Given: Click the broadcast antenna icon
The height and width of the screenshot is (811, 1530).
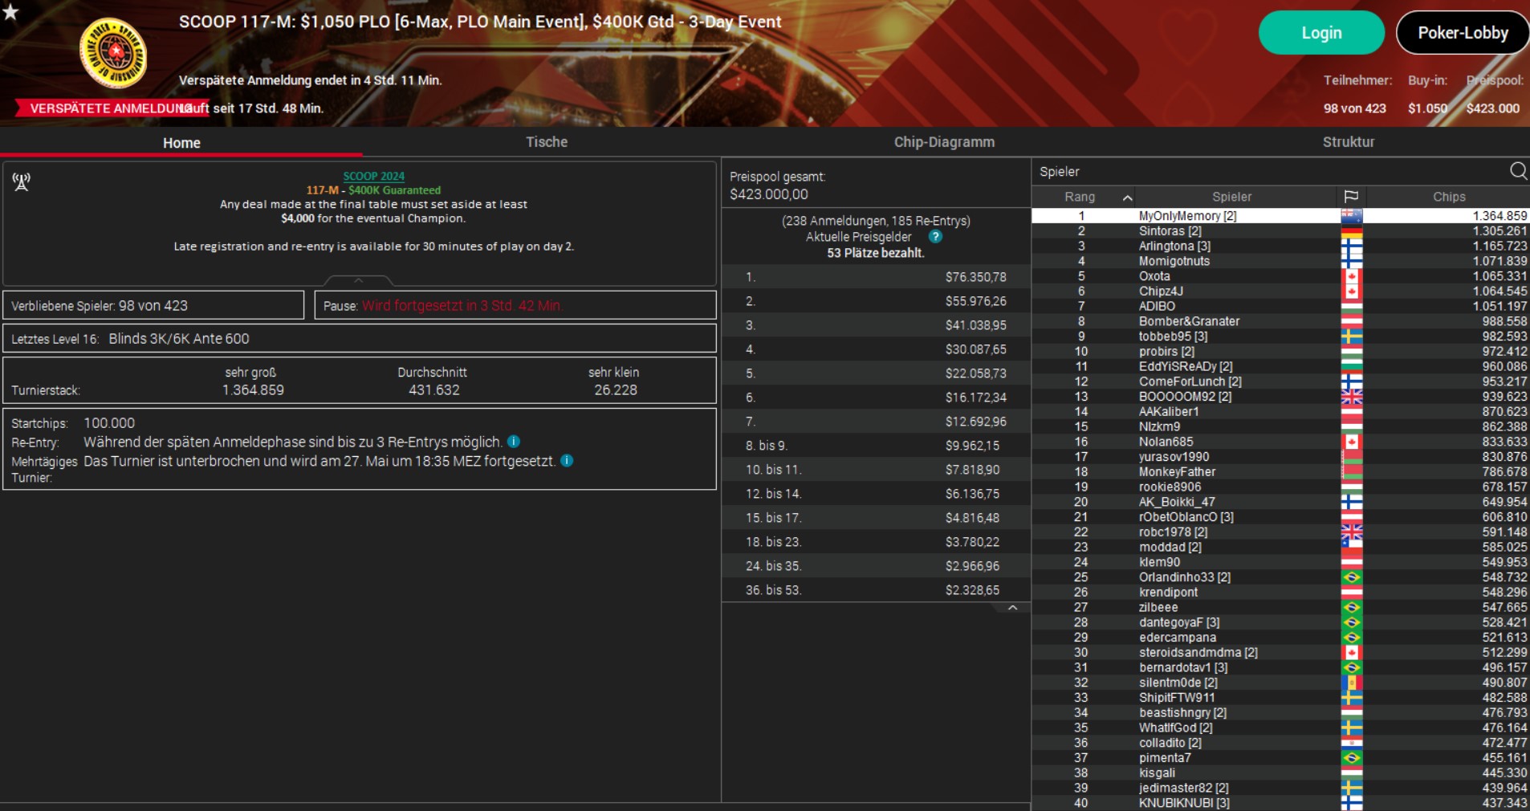Looking at the screenshot, I should point(22,182).
